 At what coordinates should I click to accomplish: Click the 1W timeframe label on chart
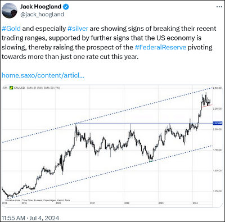pyautogui.click(x=5, y=88)
